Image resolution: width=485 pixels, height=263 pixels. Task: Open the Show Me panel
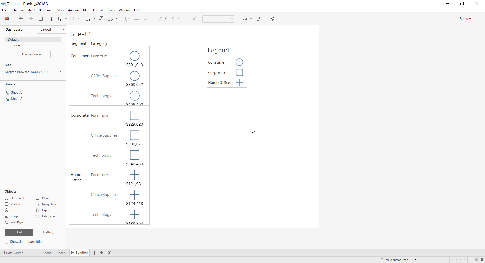[464, 19]
